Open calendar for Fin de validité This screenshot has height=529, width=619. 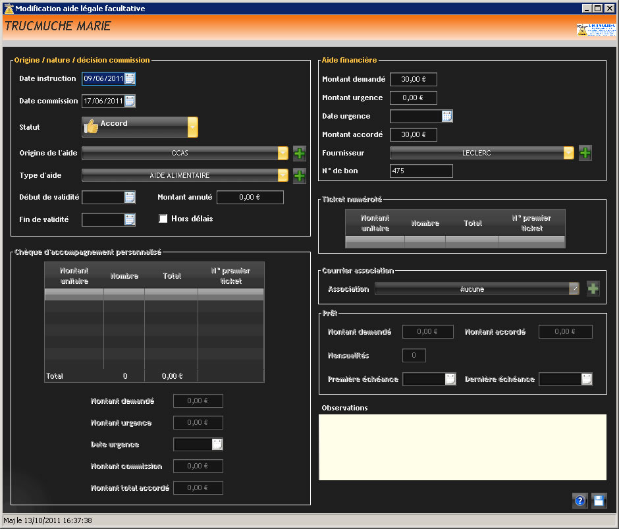click(130, 219)
